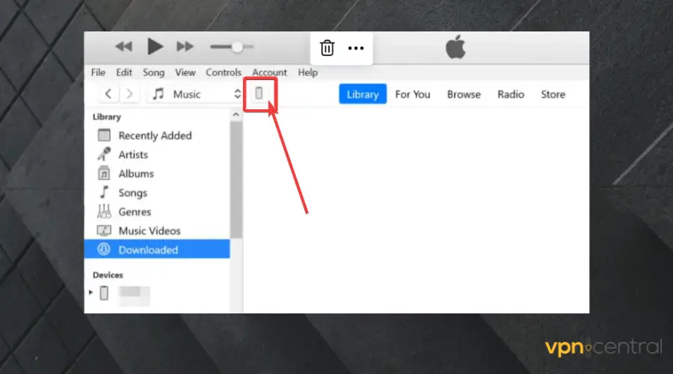Switch to the For You tab
The image size is (673, 374).
click(413, 94)
